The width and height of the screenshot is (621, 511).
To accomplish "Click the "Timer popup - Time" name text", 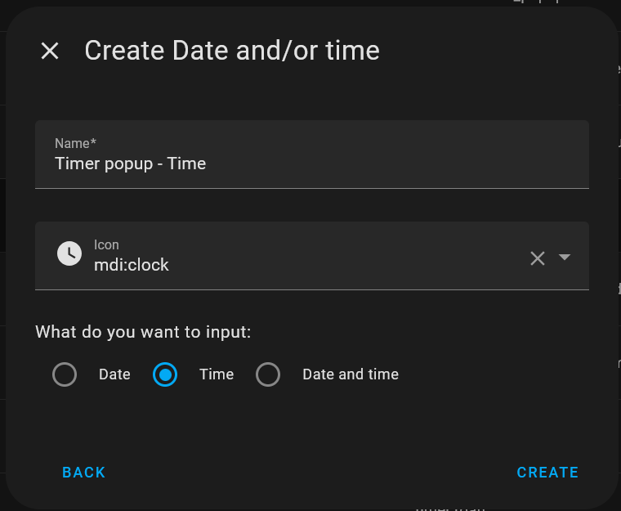I will click(130, 164).
